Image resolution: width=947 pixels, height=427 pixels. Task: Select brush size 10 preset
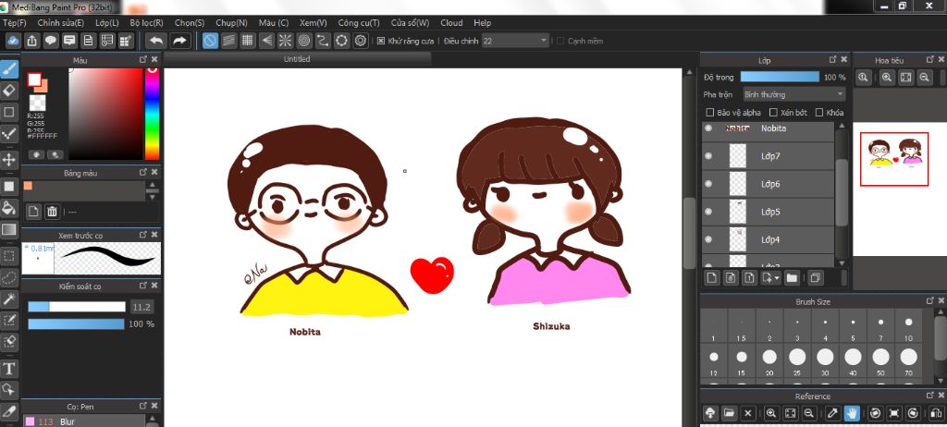pyautogui.click(x=908, y=326)
